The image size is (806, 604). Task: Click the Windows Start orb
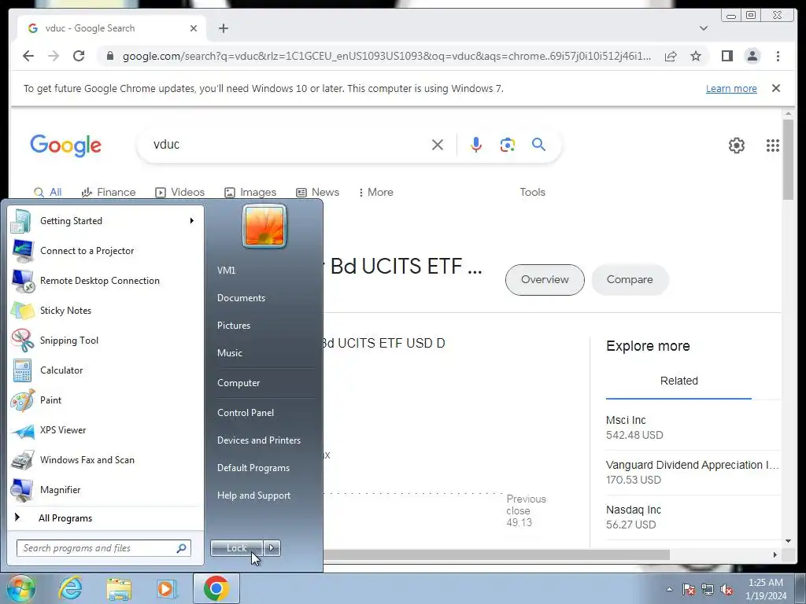pos(20,588)
